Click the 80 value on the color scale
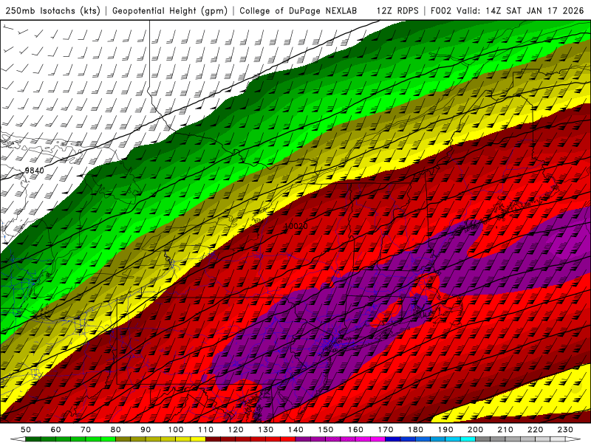Image resolution: width=591 pixels, height=443 pixels. (116, 430)
